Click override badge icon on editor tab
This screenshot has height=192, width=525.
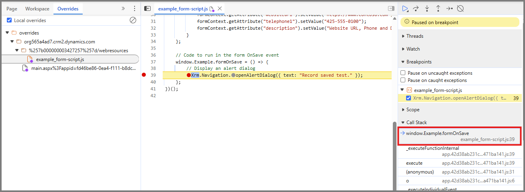pos(212,9)
